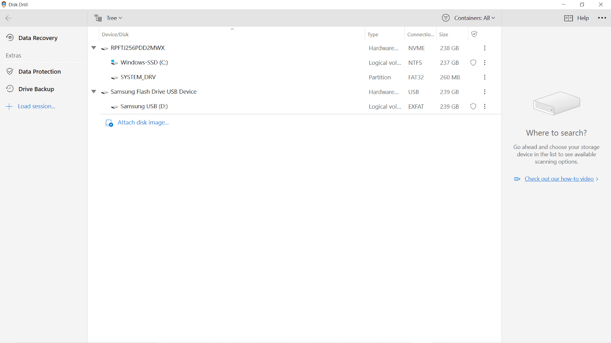Open the how-to video link
The image size is (611, 343).
pos(559,179)
